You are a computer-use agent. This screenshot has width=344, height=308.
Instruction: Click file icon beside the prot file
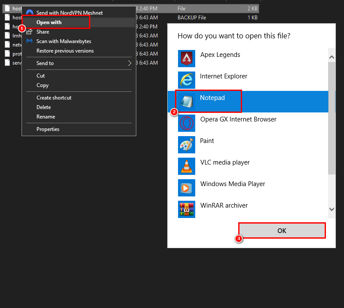(x=7, y=54)
